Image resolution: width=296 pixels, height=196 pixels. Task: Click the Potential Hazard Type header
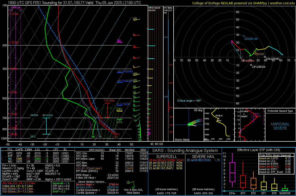[280, 111]
